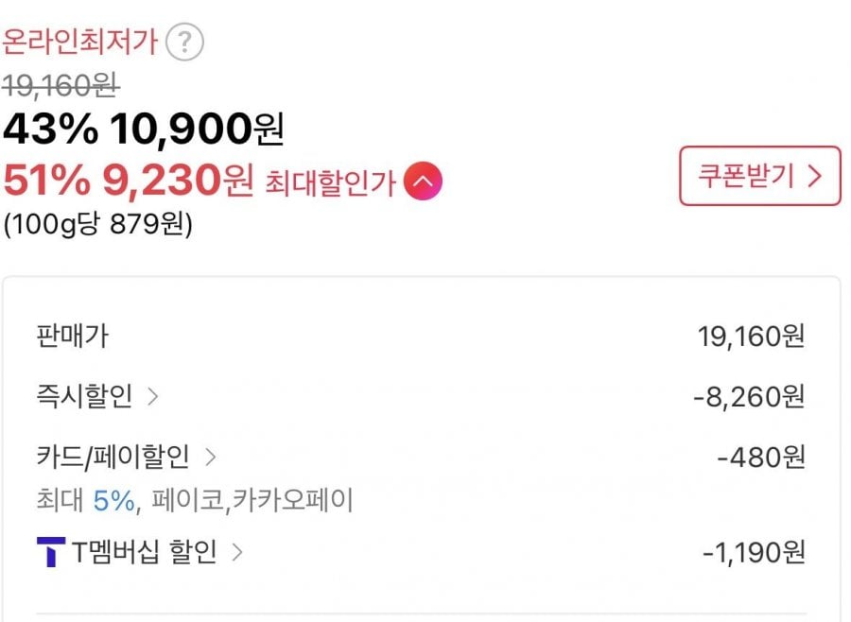Click the 온라인최저가 red label
This screenshot has height=622, width=851.
80,42
